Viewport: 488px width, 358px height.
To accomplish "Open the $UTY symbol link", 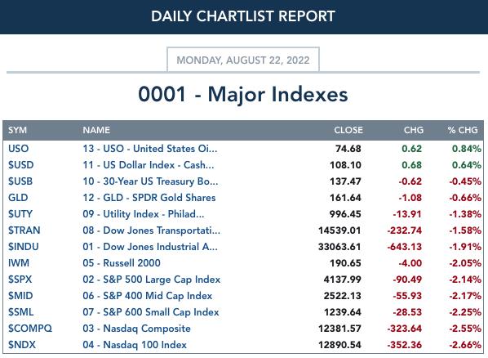I will point(20,214).
